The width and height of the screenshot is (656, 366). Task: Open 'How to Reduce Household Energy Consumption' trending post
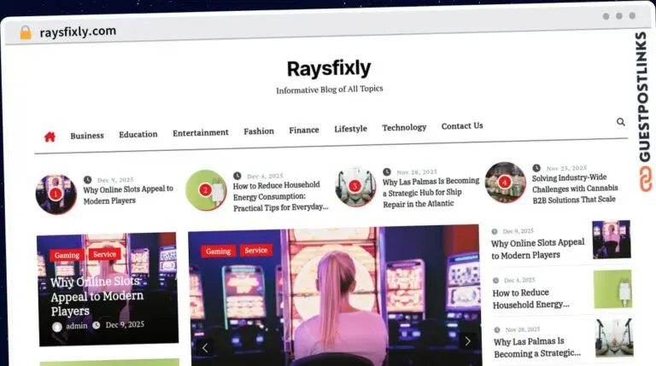pos(280,196)
